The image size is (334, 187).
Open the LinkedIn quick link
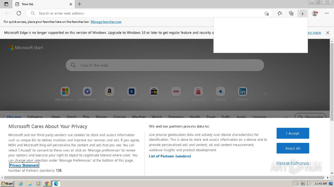click(x=243, y=91)
